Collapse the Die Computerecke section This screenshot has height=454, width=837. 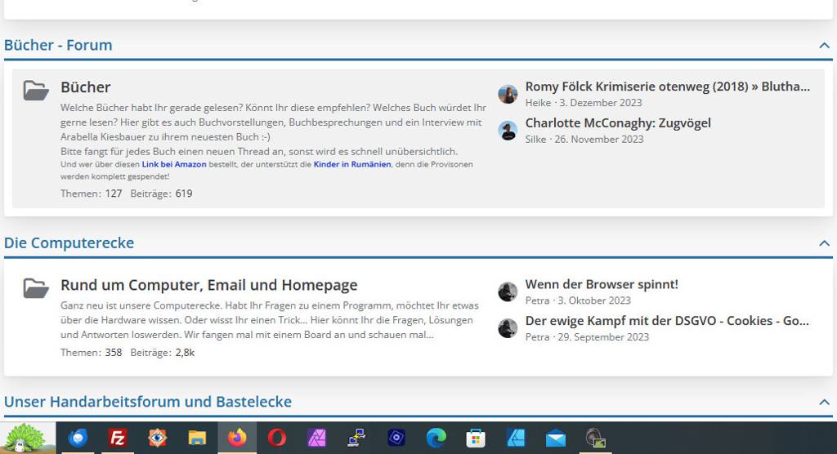(824, 243)
